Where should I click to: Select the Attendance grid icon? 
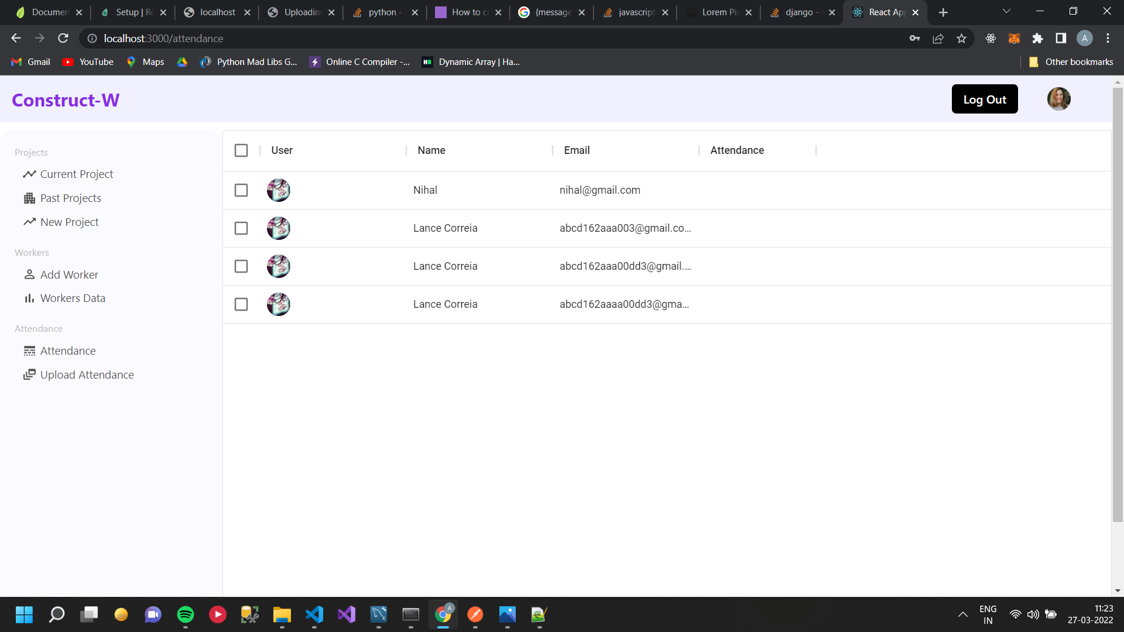click(30, 351)
